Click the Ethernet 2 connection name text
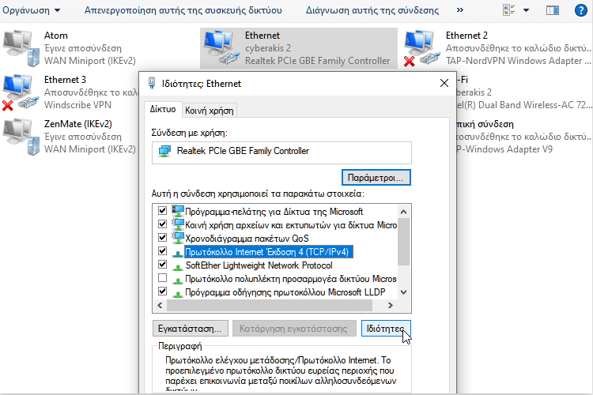The width and height of the screenshot is (593, 395). tap(466, 36)
